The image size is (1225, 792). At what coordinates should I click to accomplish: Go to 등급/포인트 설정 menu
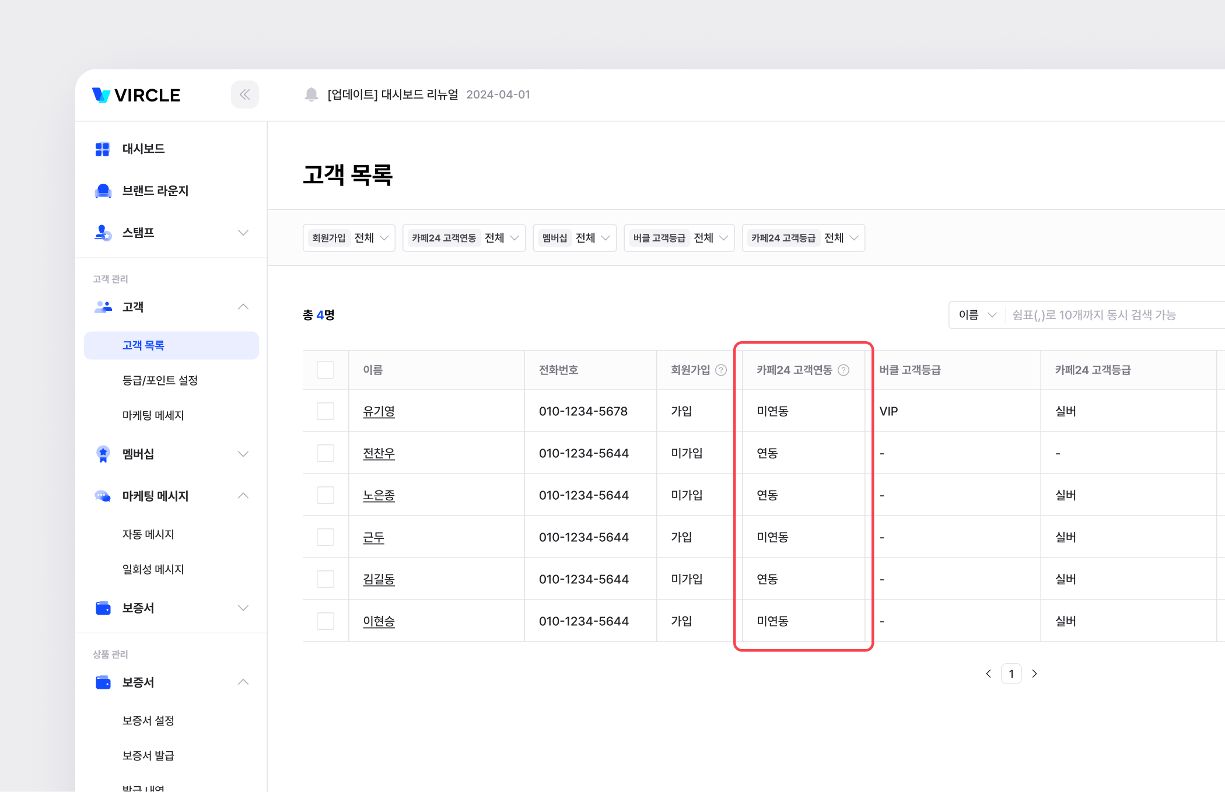point(160,380)
